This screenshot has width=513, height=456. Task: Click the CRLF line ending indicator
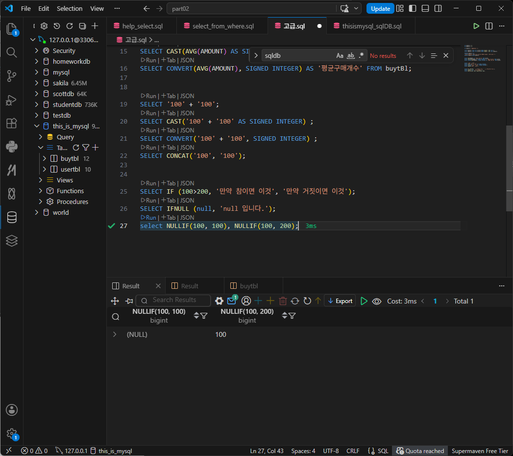[353, 451]
